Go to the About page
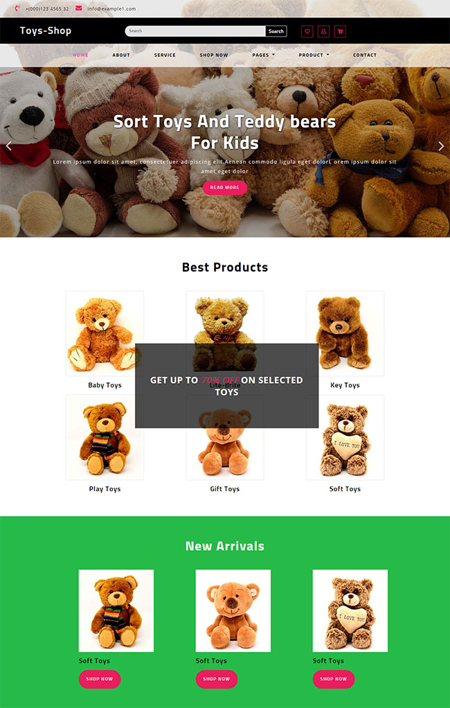 [x=121, y=55]
